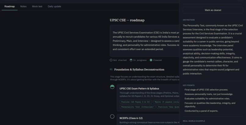Open the Previous Year Questions chip
Viewport: 246px width, 125px height.
click(x=168, y=107)
